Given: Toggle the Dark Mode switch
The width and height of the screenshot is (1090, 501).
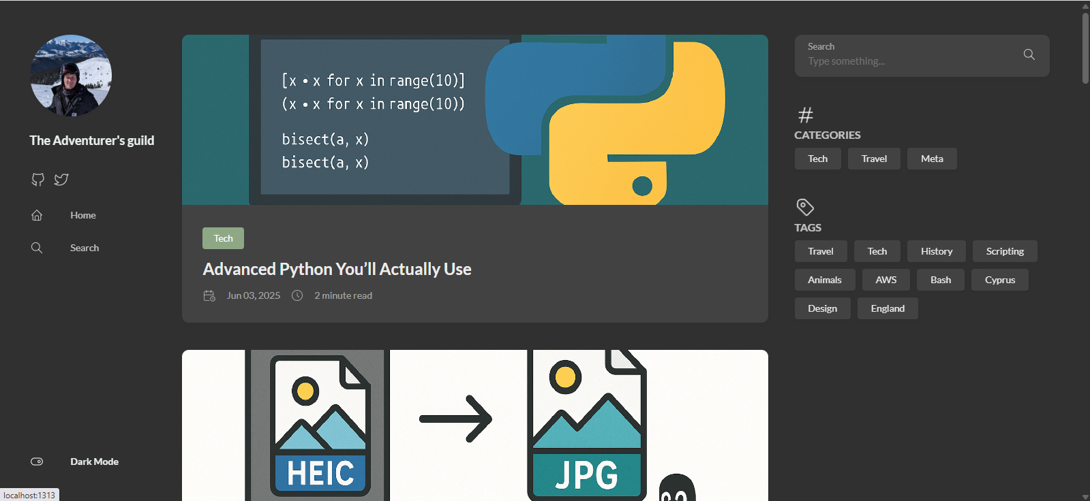Looking at the screenshot, I should point(37,462).
